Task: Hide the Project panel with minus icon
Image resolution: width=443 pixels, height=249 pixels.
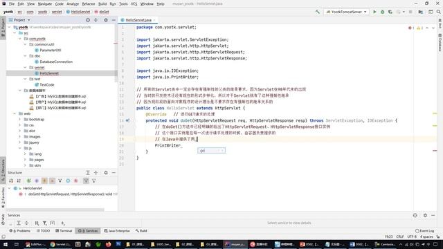Action: click(x=114, y=20)
